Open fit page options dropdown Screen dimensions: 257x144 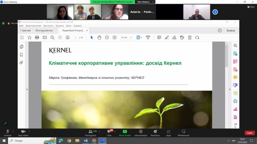pos(139,38)
